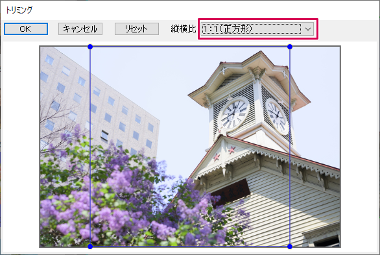380x255 pixels.
Task: Confirm the trimming with the OK button
Action: pos(26,29)
